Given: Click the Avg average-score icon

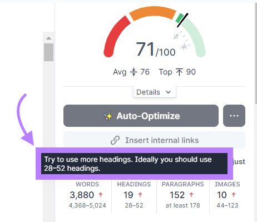Looking at the screenshot, I should 134,72.
